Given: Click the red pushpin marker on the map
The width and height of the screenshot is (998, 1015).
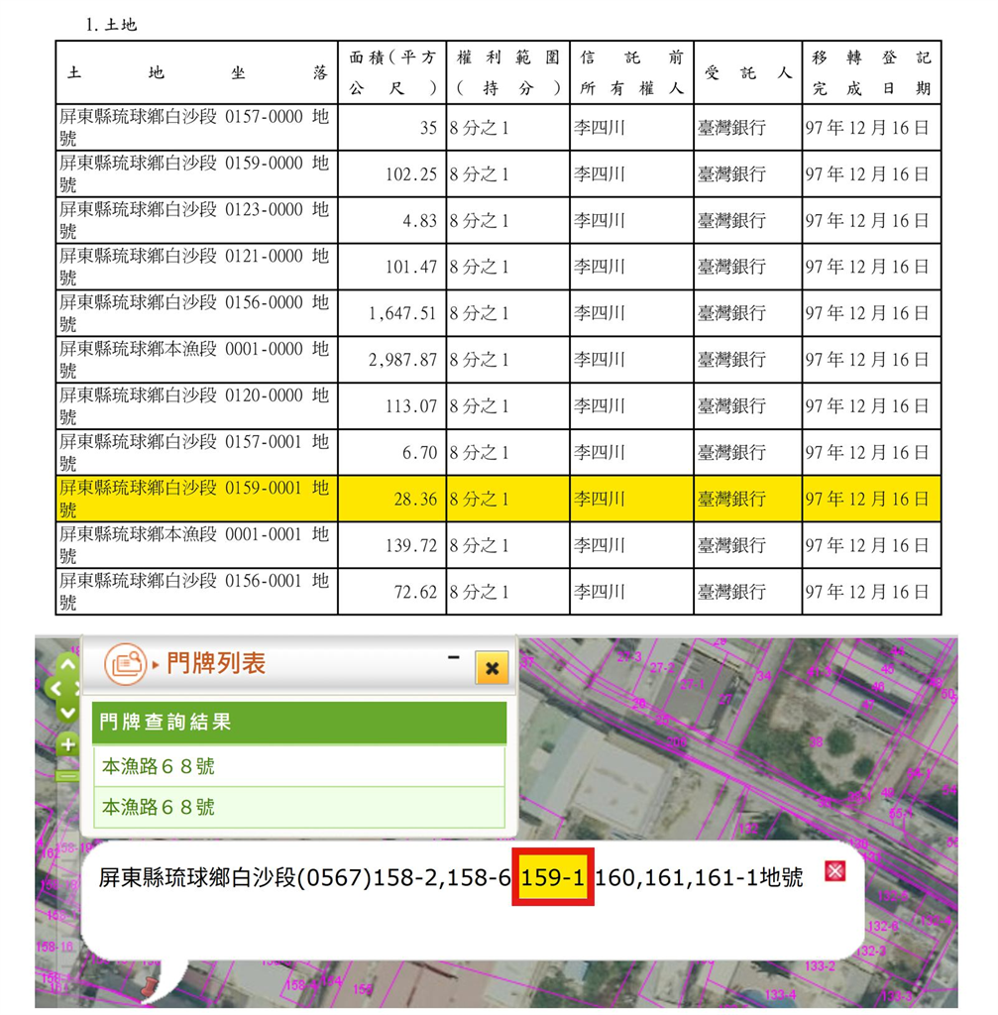Looking at the screenshot, I should 148,989.
